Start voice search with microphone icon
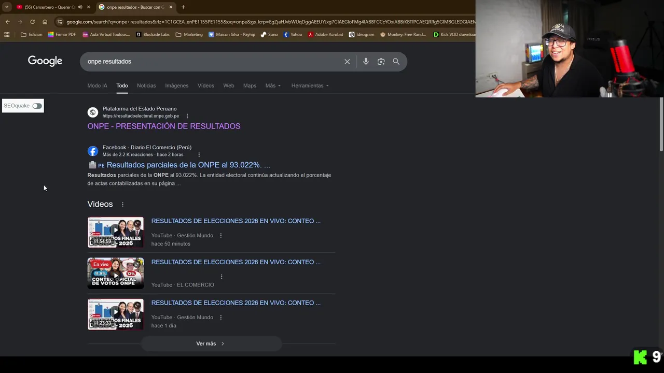This screenshot has width=664, height=373. pyautogui.click(x=366, y=62)
